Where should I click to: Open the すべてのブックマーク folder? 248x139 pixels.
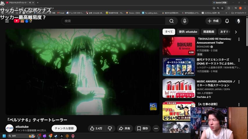239,13
